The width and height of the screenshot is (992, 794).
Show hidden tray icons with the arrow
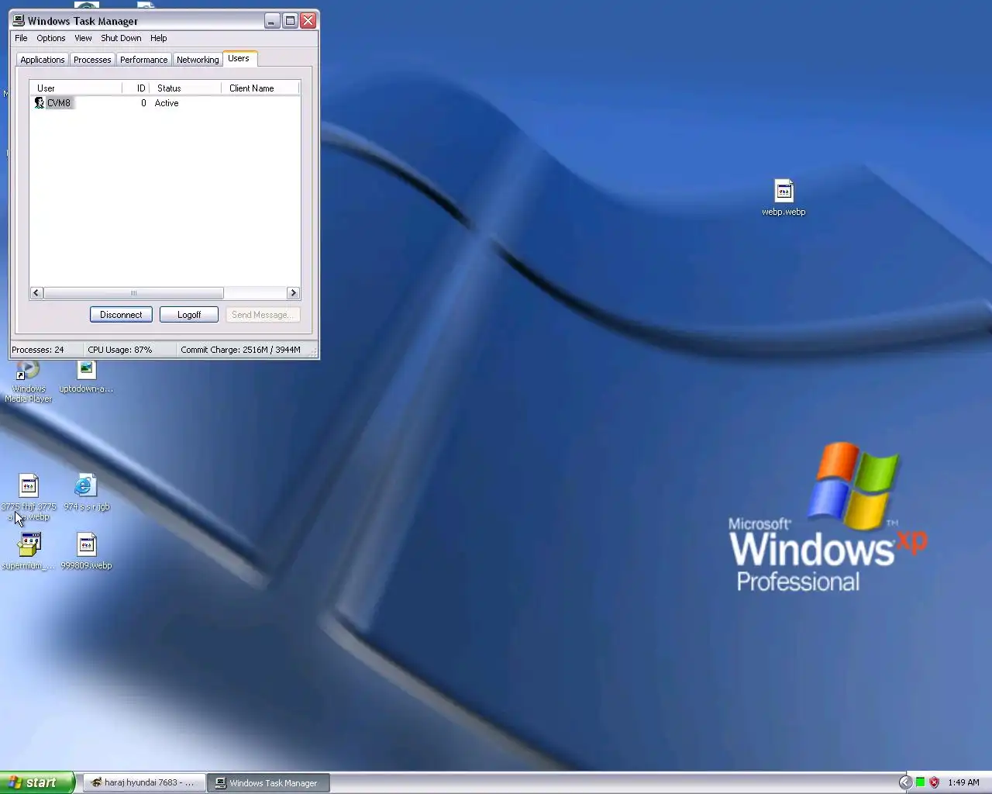[904, 782]
